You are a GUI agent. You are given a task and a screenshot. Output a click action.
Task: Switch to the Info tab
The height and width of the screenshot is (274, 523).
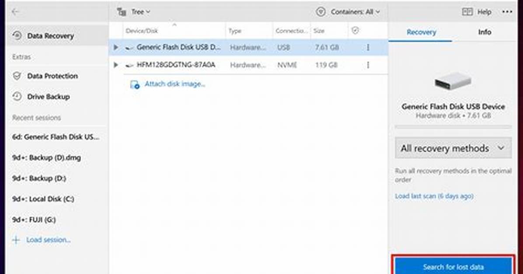point(485,32)
